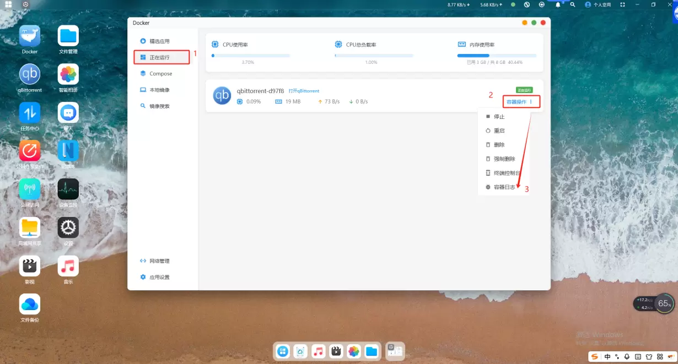The width and height of the screenshot is (678, 364).
Task: Open 应用设置 at the sidebar bottom
Action: click(159, 278)
